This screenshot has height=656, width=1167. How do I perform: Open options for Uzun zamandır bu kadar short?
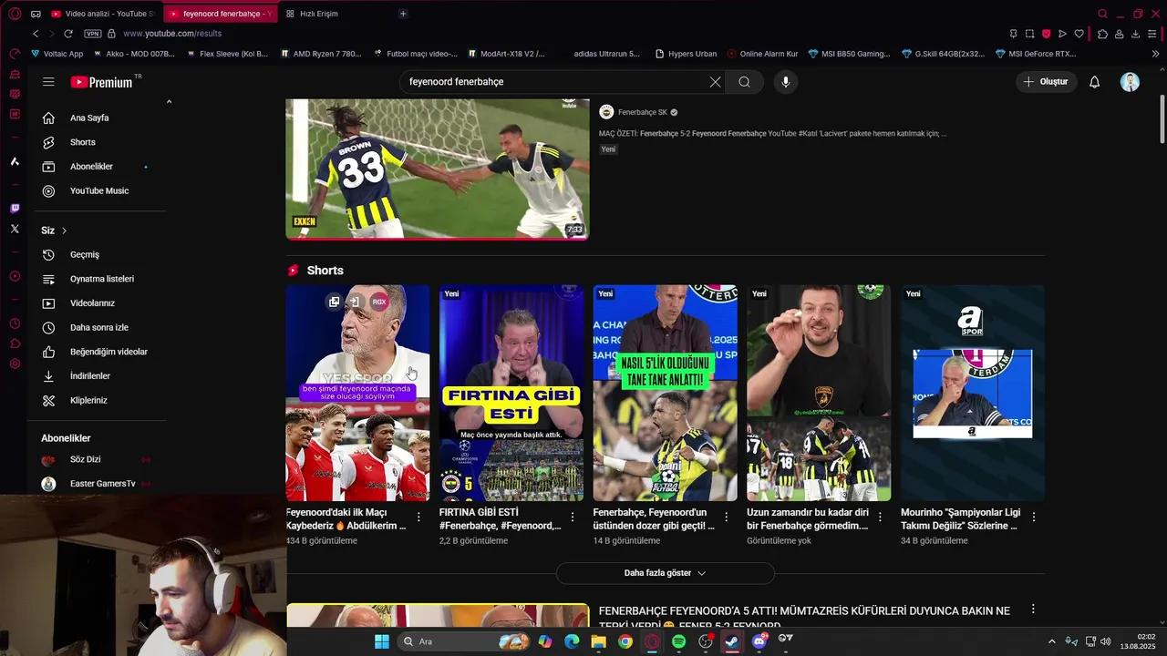[x=880, y=517]
